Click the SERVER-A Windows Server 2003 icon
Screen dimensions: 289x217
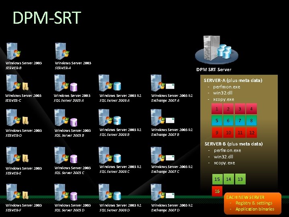[x=62, y=51]
